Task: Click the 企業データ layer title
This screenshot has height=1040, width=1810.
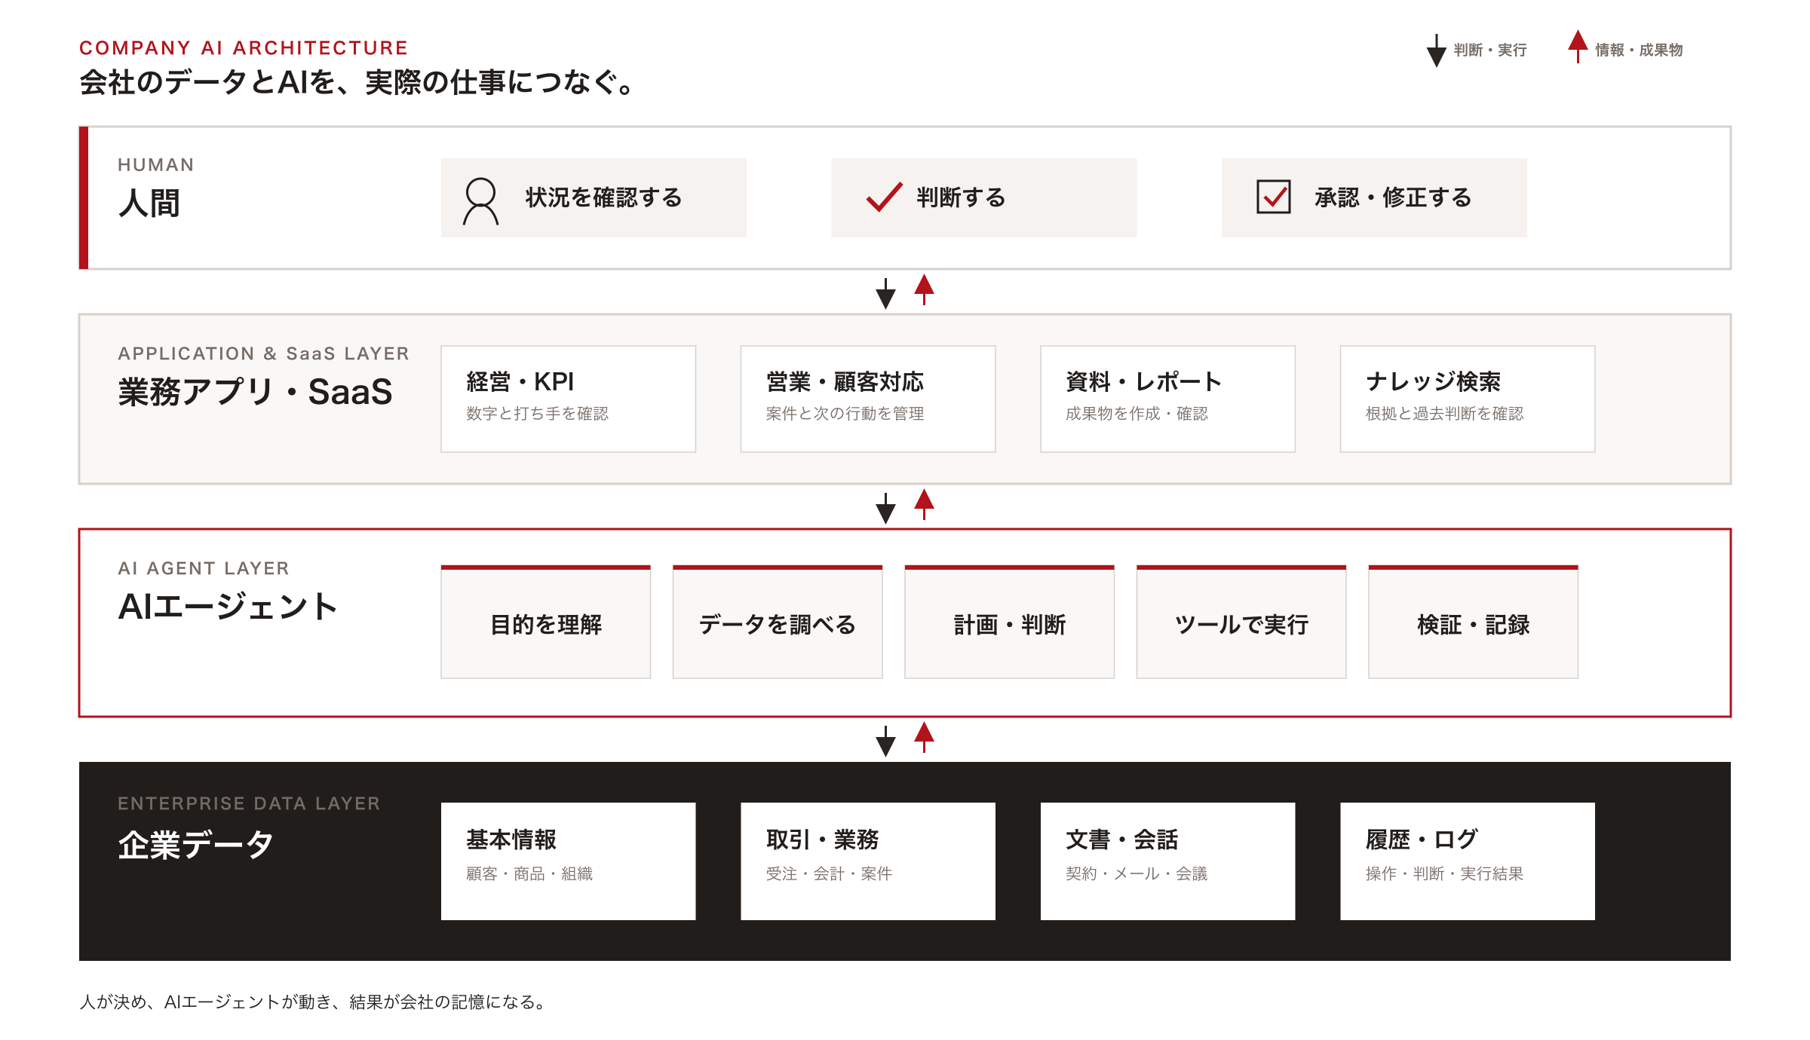Action: (x=195, y=845)
